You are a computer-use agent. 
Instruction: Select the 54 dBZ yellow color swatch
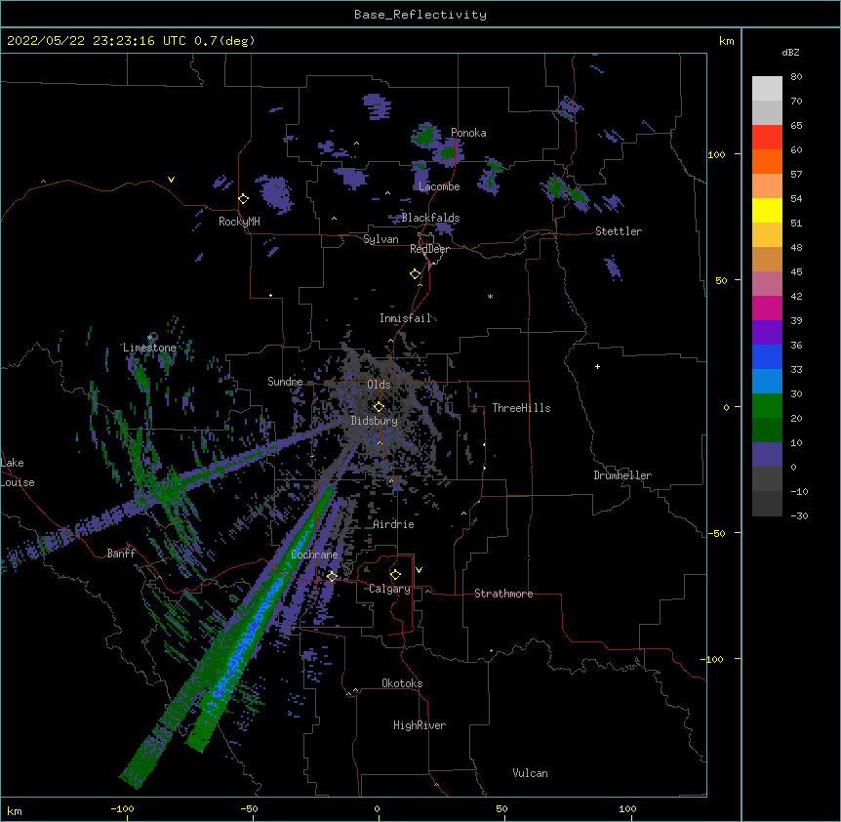[x=767, y=210]
